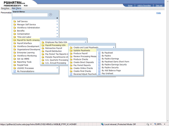Select By Payline Earnings menu item
This screenshot has width=169, height=126.
(110, 59)
